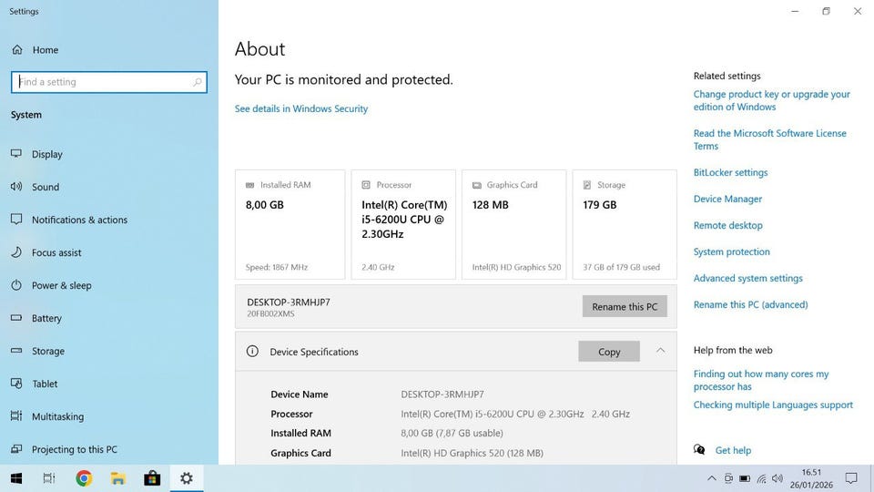Screen dimensions: 874x492
Task: Select Multitasking label in sidebar
Action: (x=57, y=416)
